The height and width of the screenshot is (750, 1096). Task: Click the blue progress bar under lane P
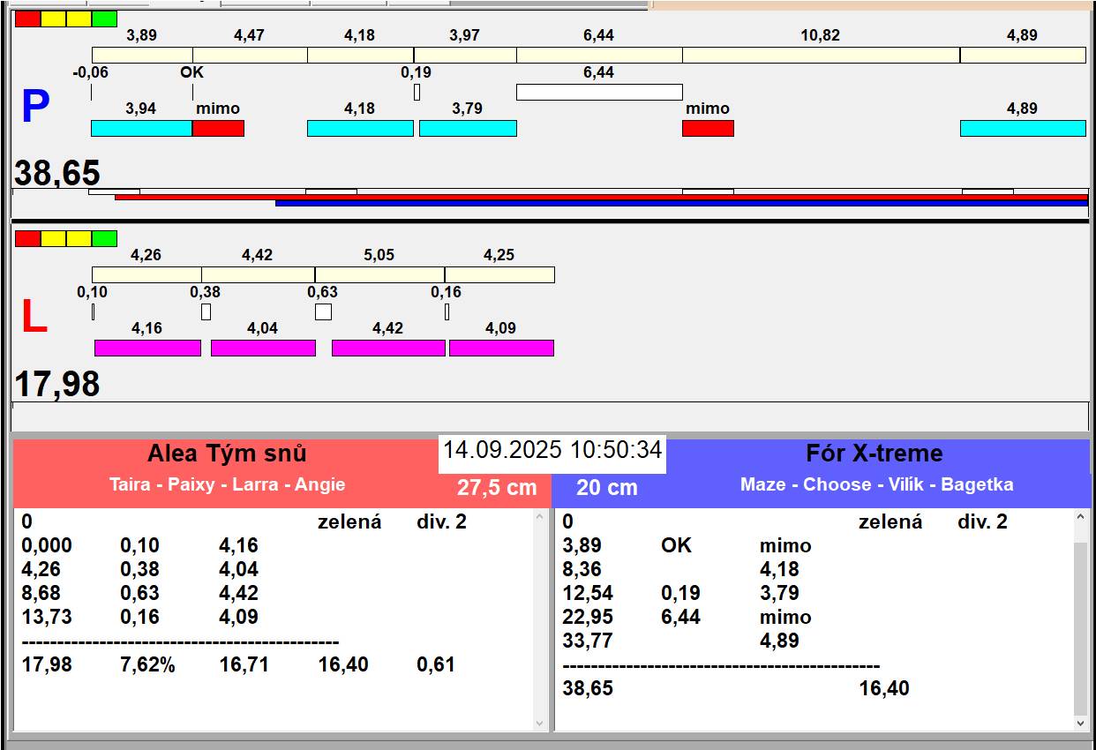[x=681, y=204]
